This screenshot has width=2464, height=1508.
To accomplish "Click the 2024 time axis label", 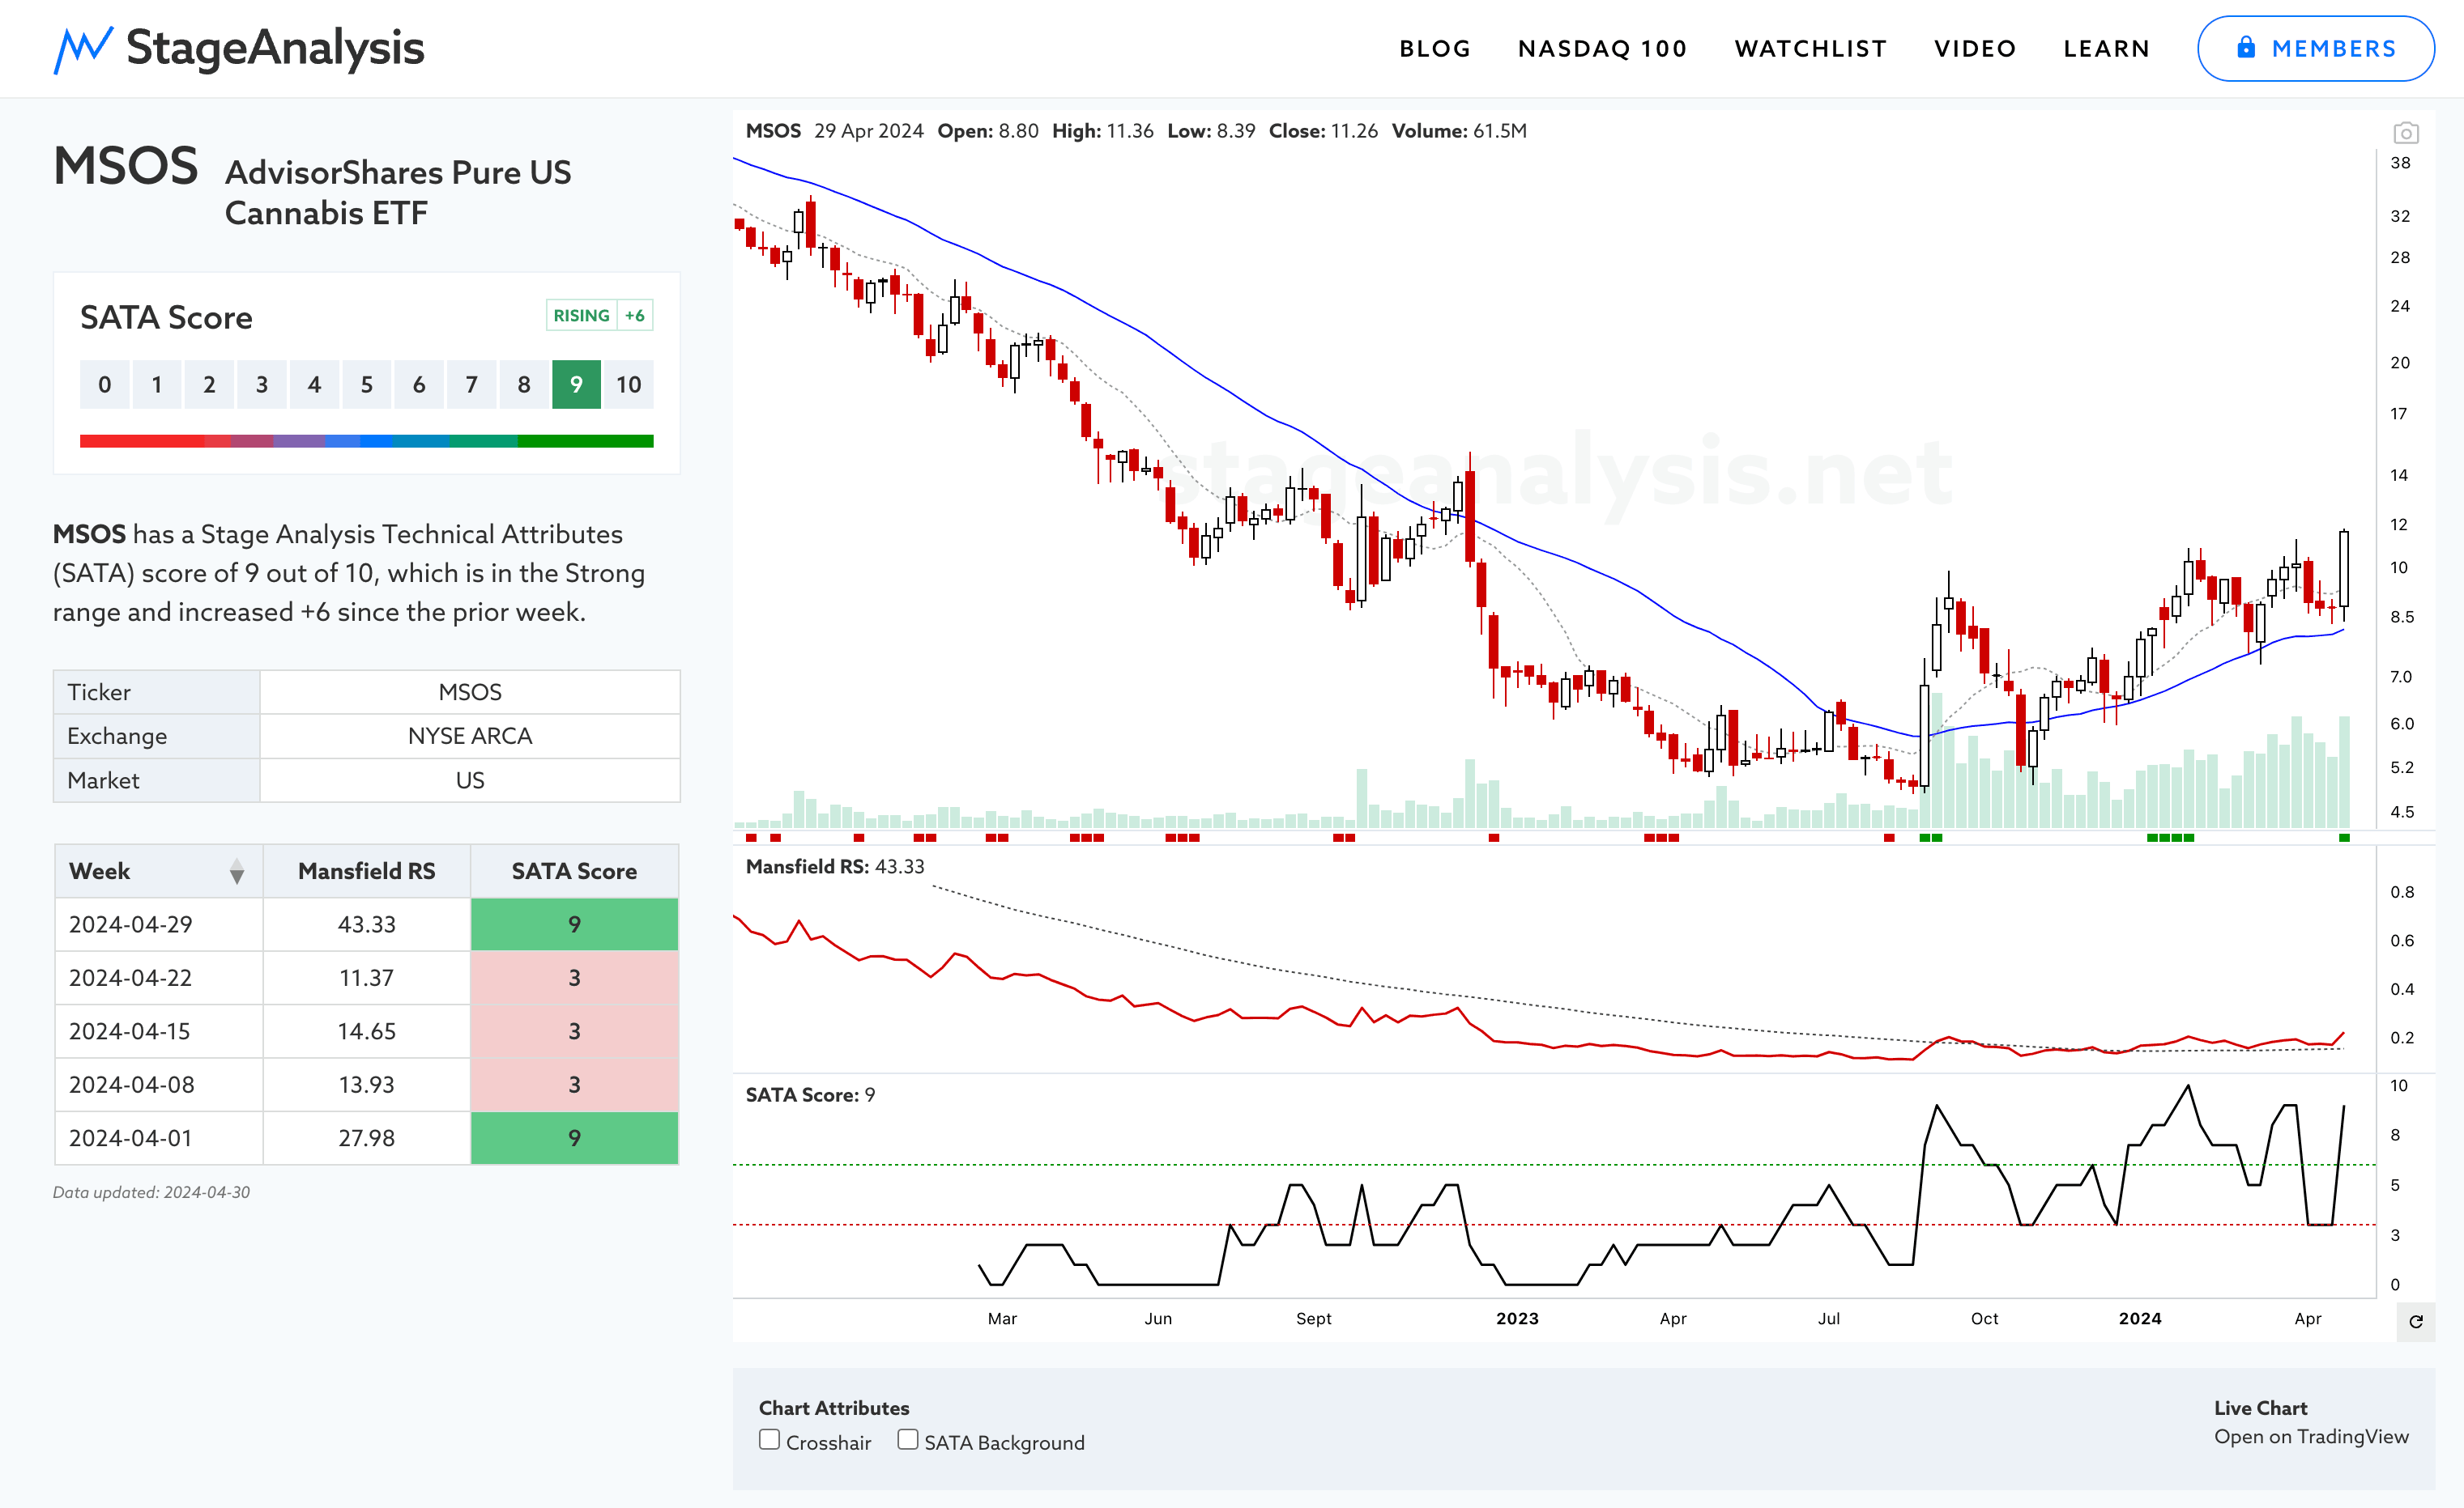I will 2140,1319.
